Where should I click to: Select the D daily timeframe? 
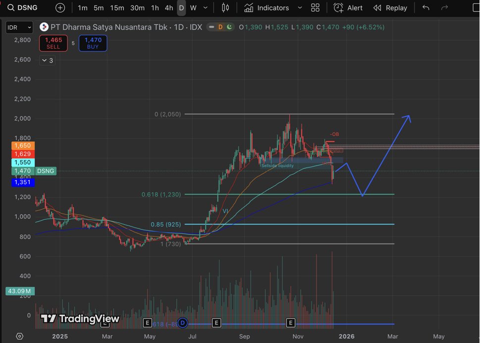pyautogui.click(x=181, y=7)
